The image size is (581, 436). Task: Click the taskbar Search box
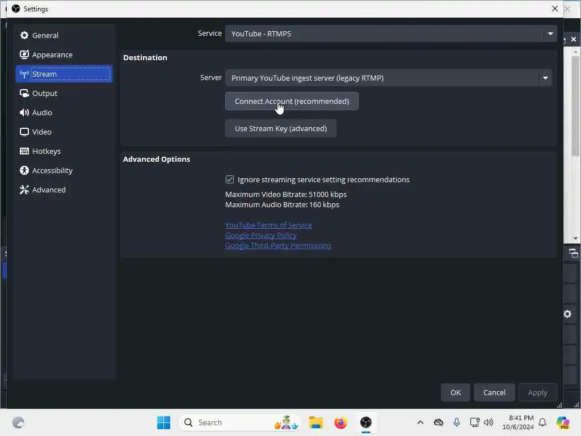pyautogui.click(x=240, y=422)
